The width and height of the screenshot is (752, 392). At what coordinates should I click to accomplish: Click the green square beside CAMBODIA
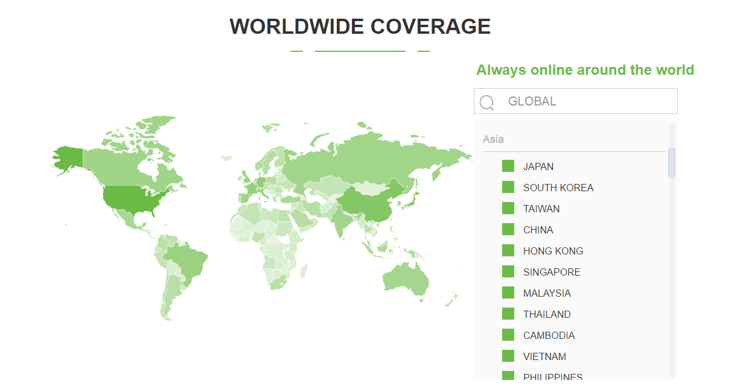pos(508,335)
